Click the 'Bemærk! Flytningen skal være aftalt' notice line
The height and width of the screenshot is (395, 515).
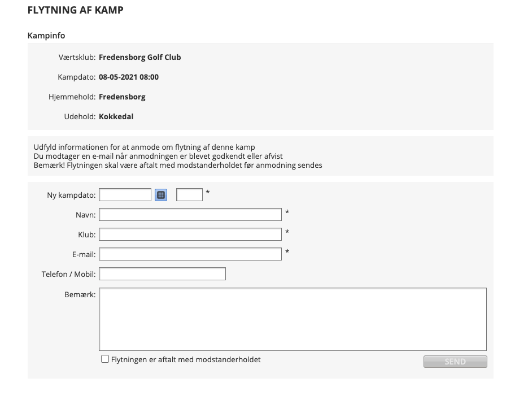[178, 166]
